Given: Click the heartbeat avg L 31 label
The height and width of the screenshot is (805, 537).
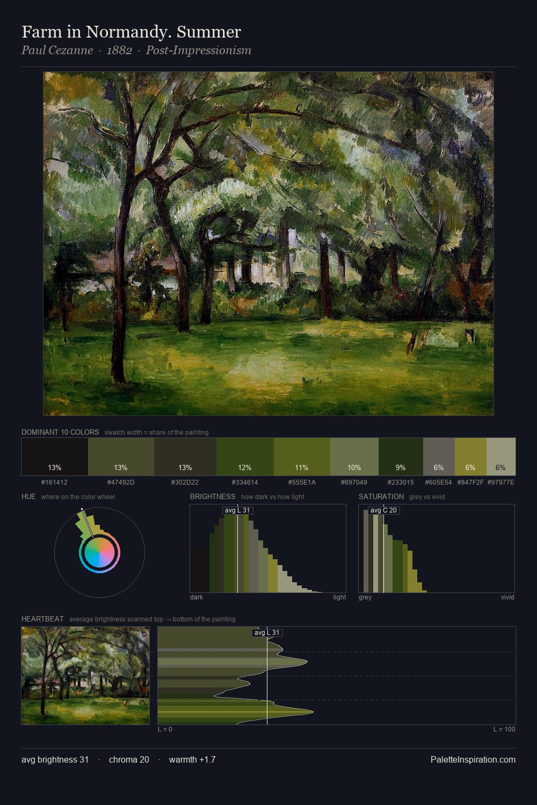Looking at the screenshot, I should (267, 633).
